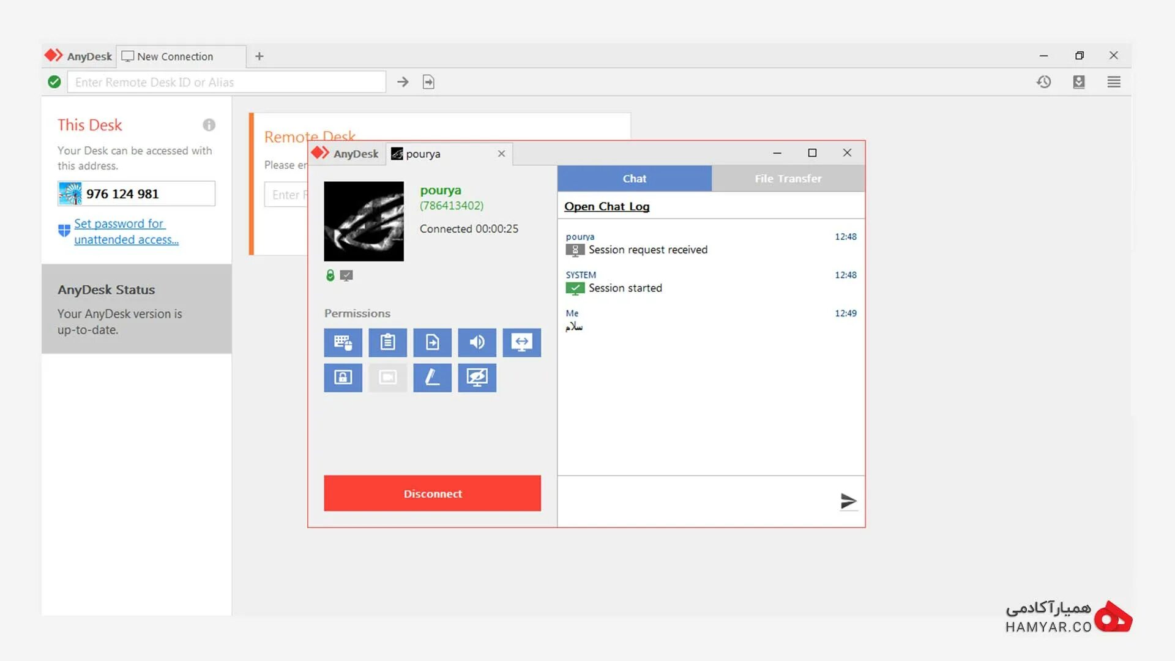
Task: Click the send message arrow button
Action: [x=848, y=501]
